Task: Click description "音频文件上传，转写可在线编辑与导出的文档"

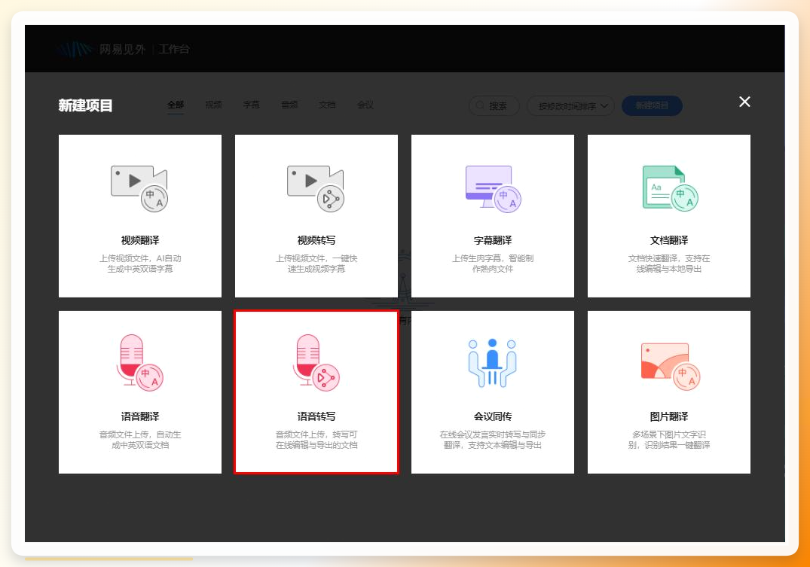Action: (x=316, y=440)
